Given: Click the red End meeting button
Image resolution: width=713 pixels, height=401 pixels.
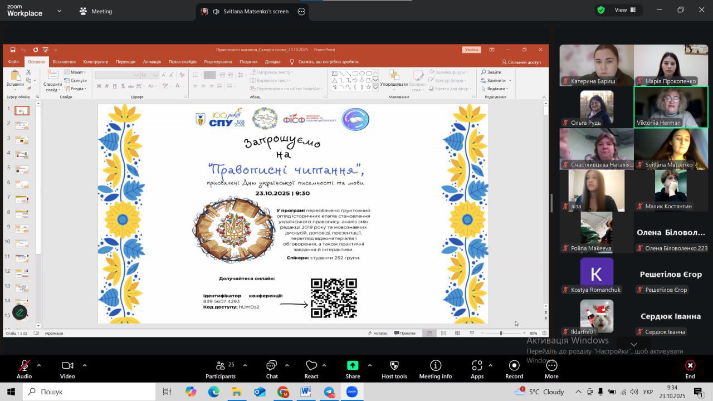Looking at the screenshot, I should tap(690, 369).
